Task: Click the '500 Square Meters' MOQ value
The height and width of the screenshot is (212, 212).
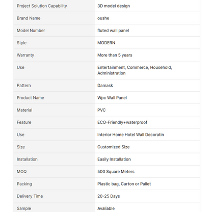Action: point(116,172)
